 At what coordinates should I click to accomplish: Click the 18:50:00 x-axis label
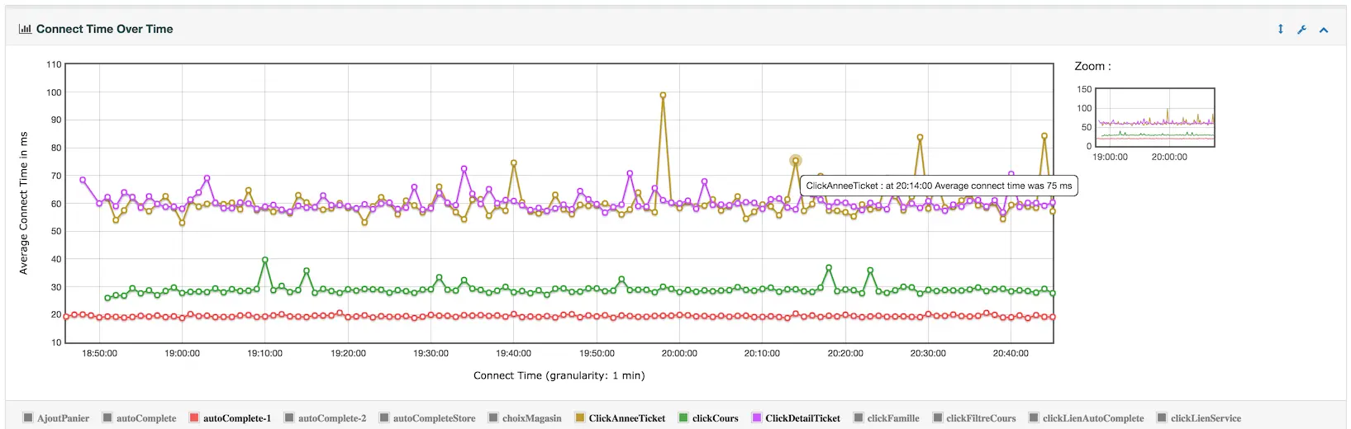pos(99,353)
